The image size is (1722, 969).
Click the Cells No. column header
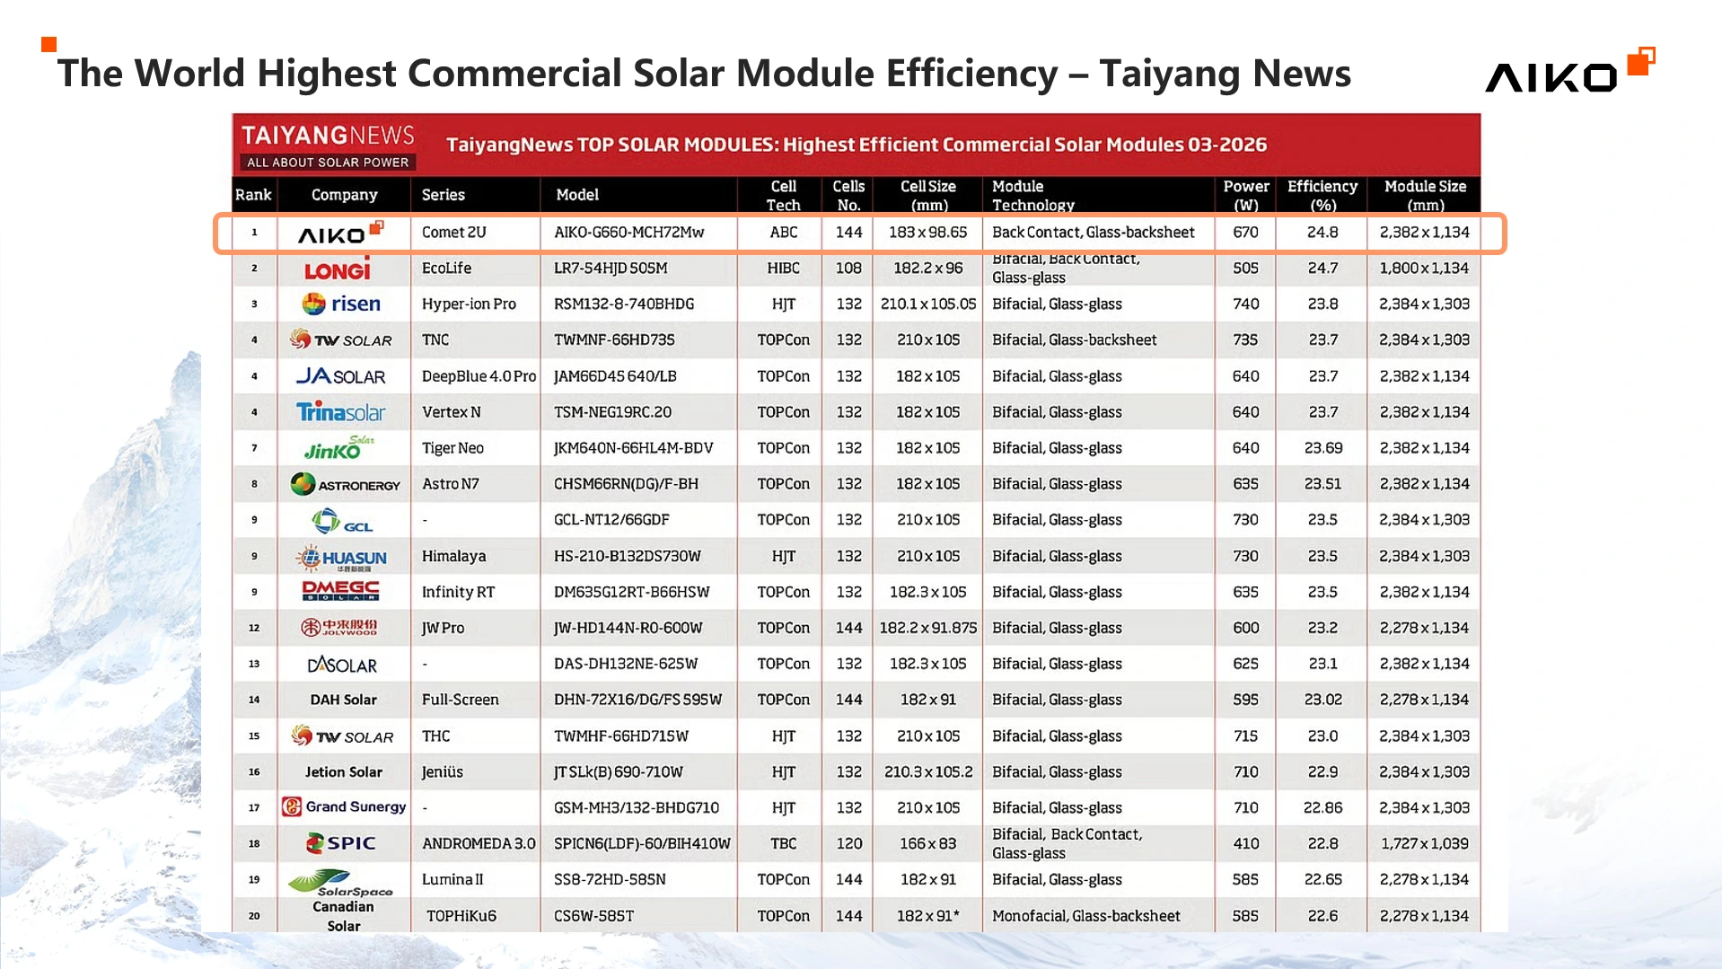pyautogui.click(x=848, y=196)
